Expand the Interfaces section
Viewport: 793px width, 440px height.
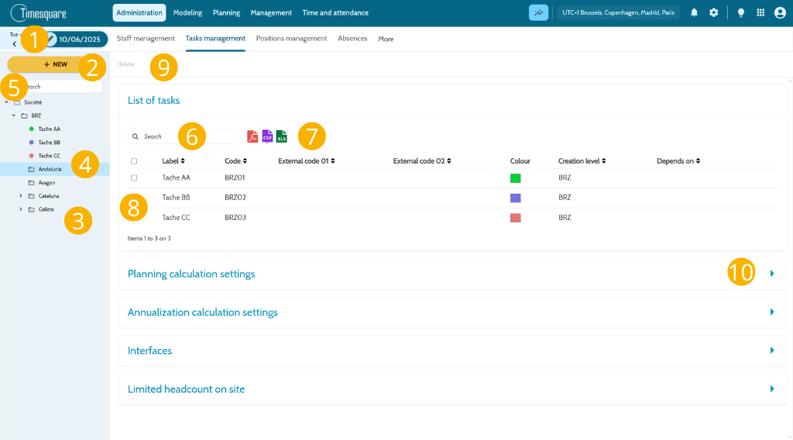(772, 350)
